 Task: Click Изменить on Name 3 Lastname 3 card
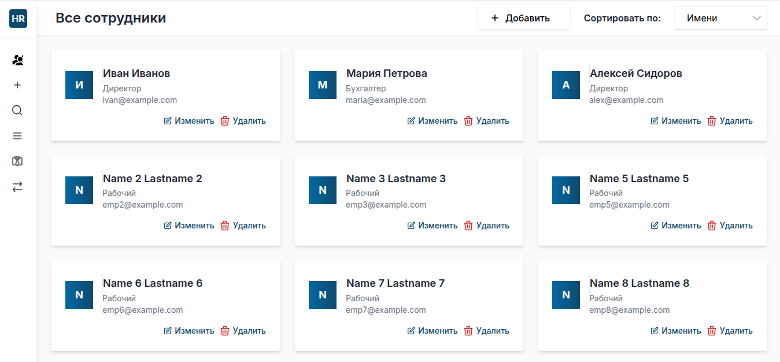432,226
